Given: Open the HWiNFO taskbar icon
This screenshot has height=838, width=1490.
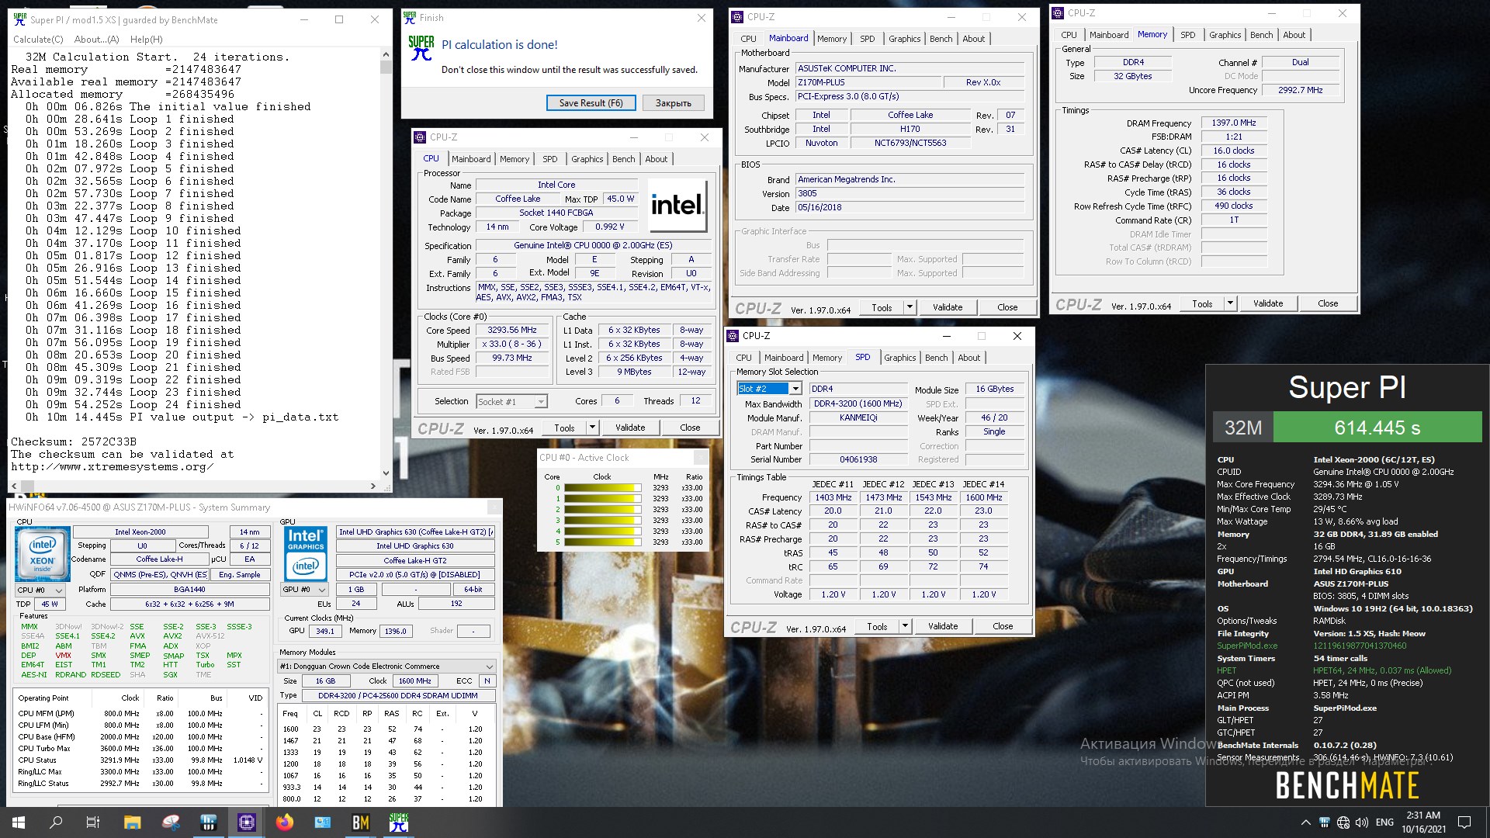Looking at the screenshot, I should (x=209, y=822).
